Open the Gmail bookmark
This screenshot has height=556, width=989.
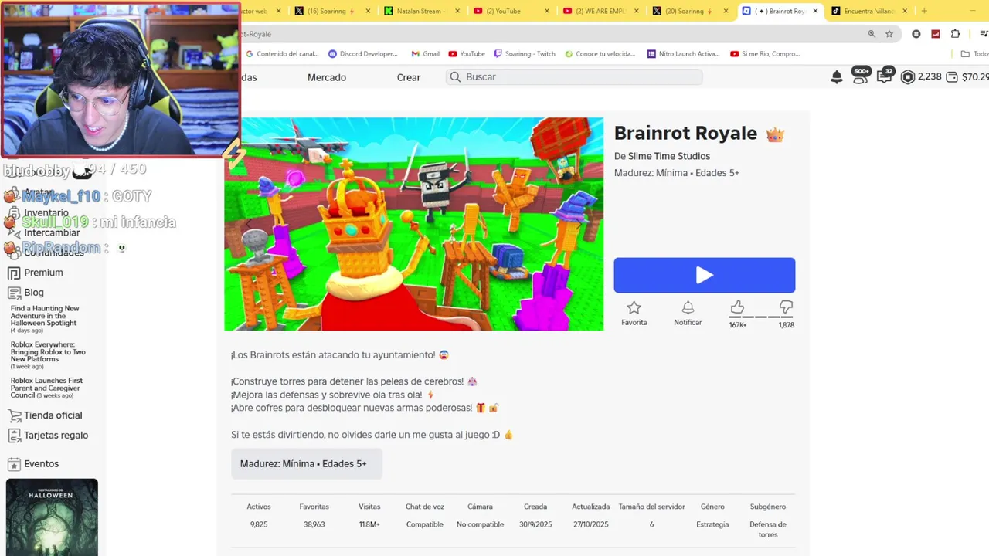(426, 54)
